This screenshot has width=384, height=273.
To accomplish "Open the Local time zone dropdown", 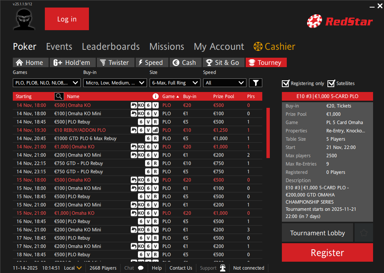I will click(x=73, y=268).
